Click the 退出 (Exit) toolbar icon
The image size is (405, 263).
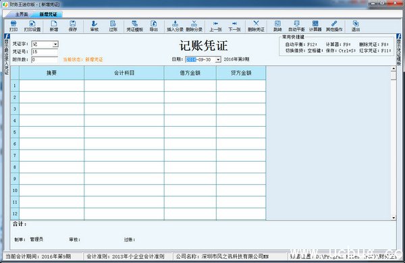(x=356, y=26)
